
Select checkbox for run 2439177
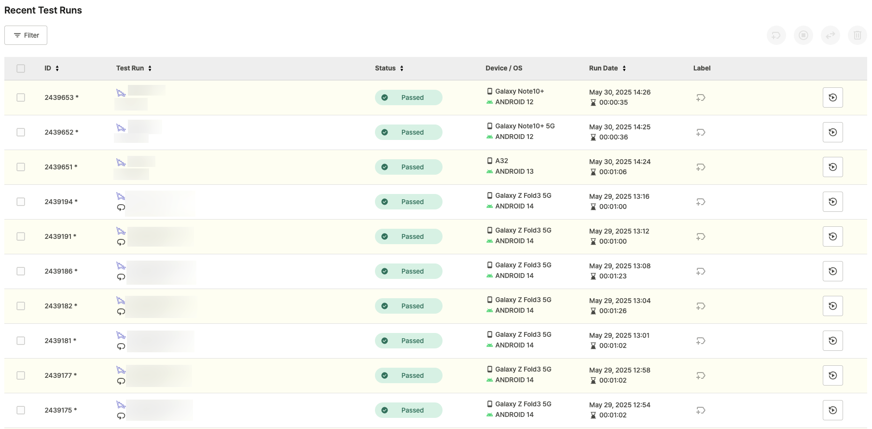click(x=21, y=375)
